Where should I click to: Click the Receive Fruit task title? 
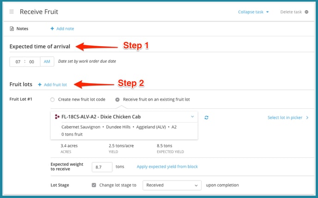tap(39, 12)
